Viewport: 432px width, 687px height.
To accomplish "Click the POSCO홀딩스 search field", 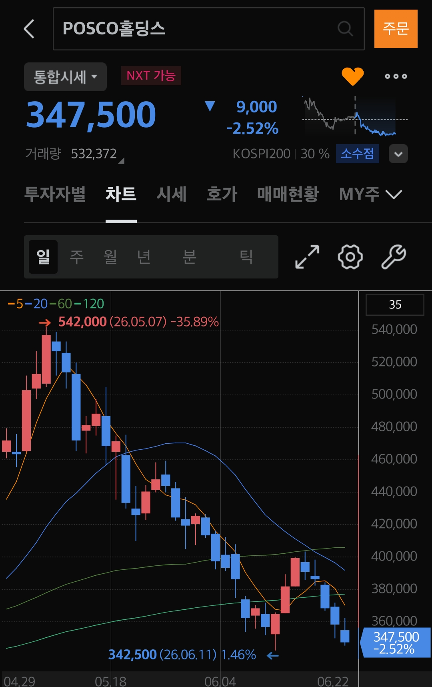I will pos(208,29).
